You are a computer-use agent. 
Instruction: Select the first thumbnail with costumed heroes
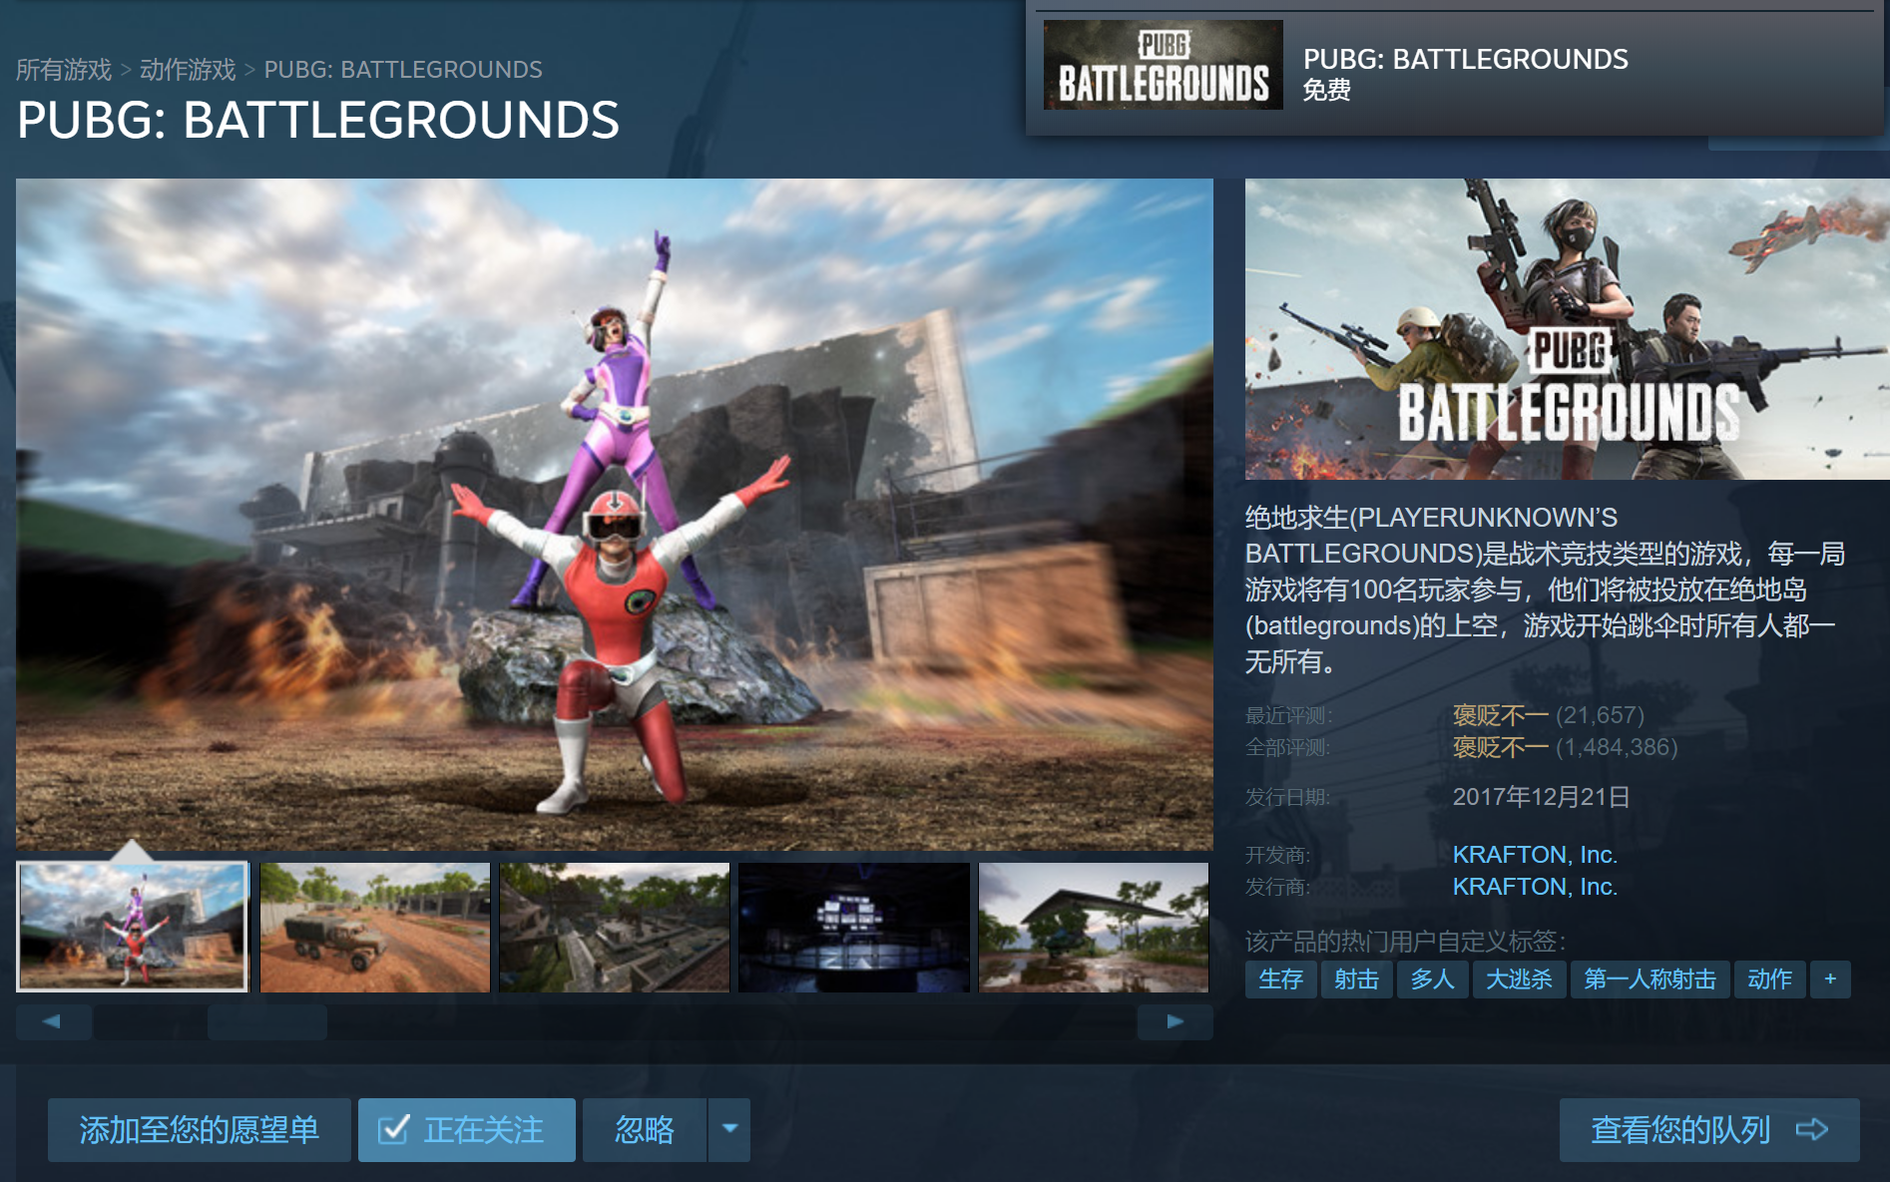133,927
